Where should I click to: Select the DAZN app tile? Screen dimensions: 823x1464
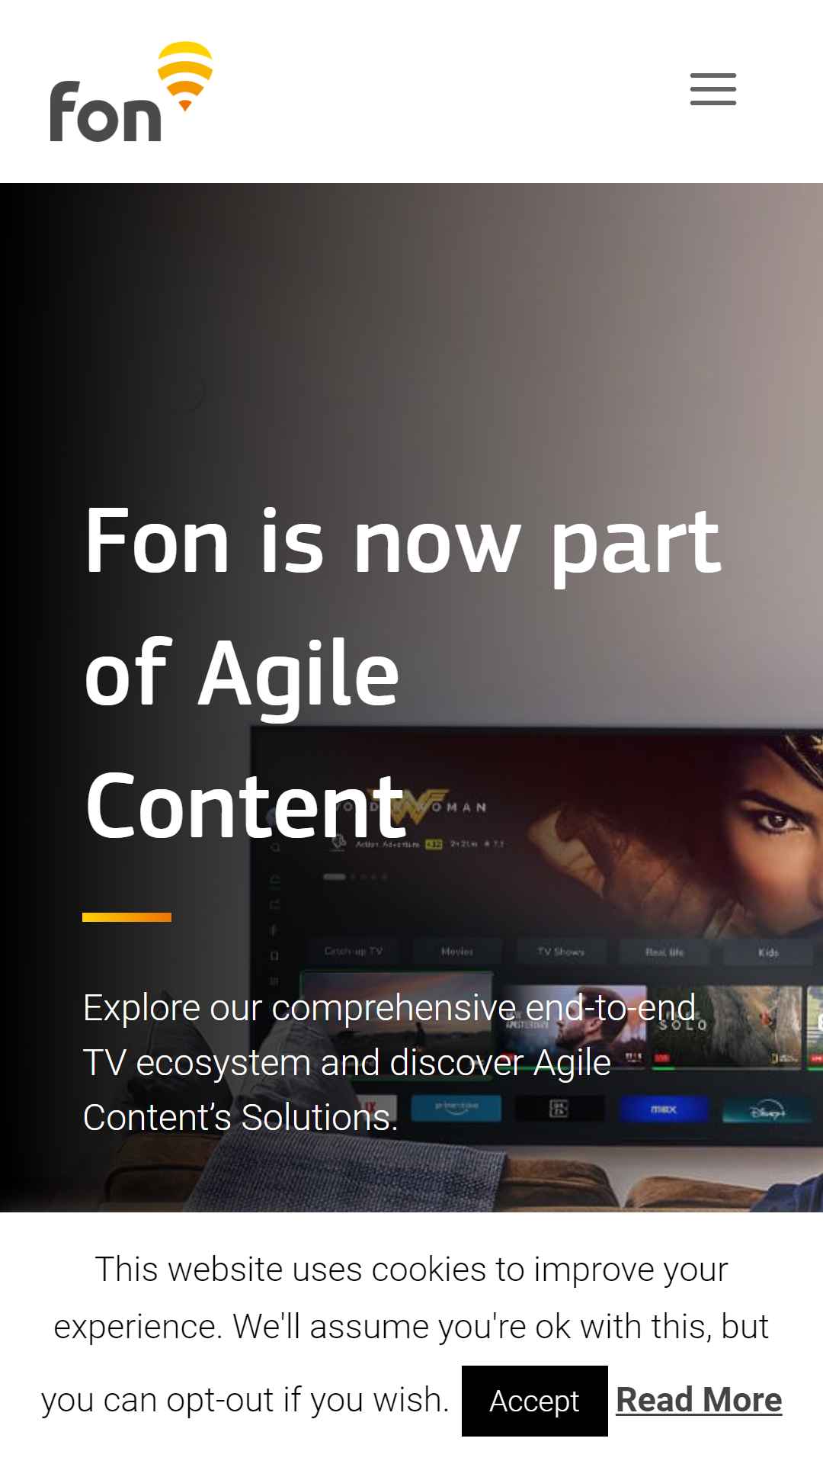pyautogui.click(x=559, y=1109)
